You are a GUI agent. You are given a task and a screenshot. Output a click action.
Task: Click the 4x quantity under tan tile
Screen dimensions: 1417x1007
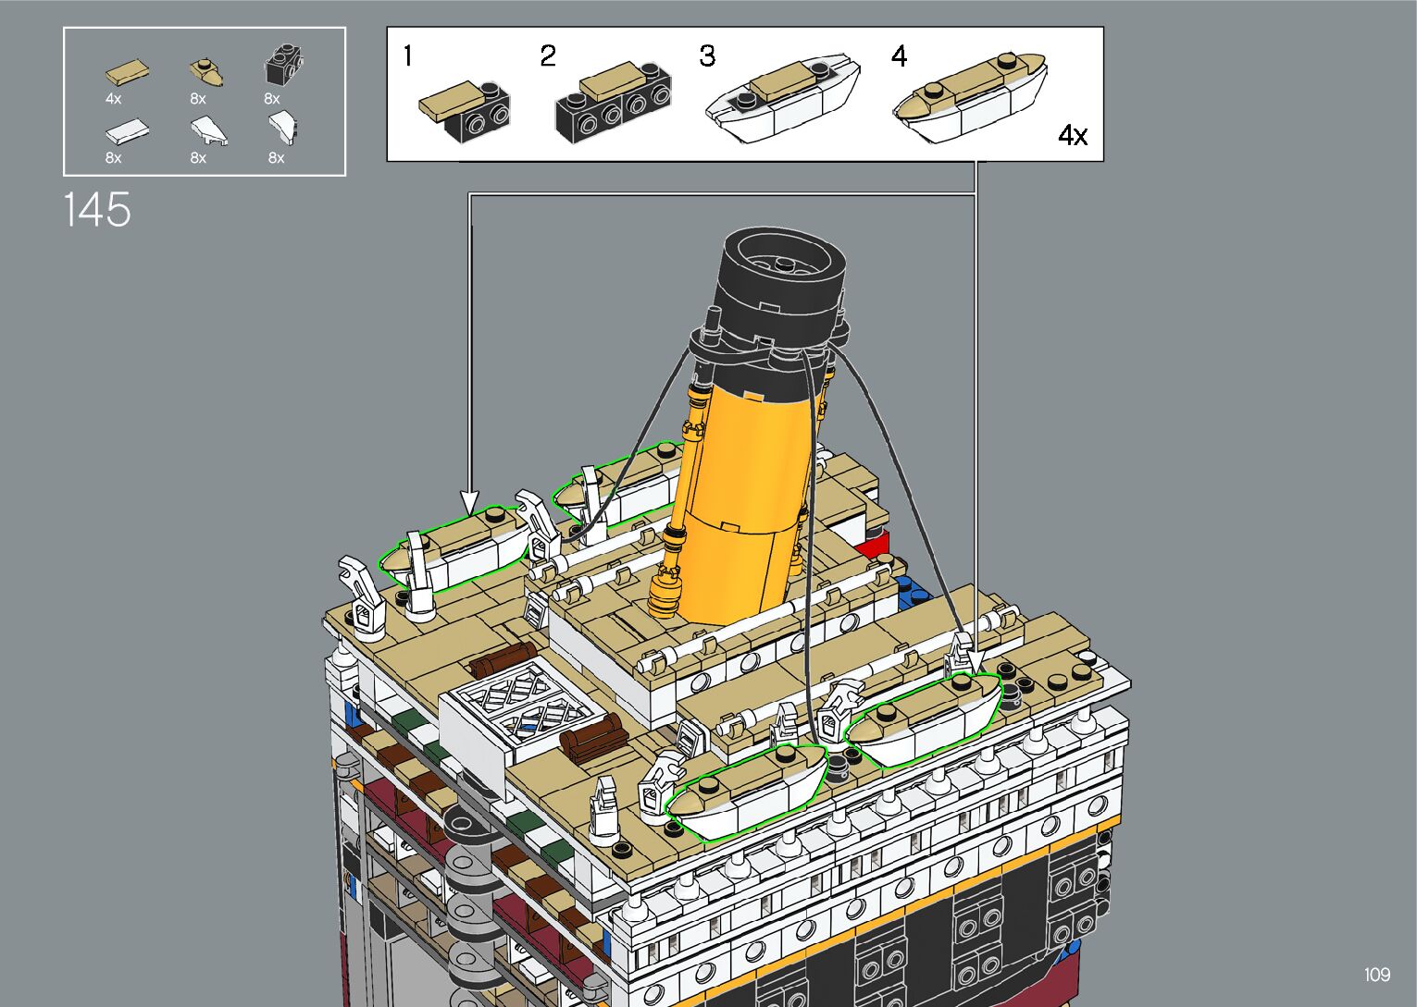(x=113, y=99)
